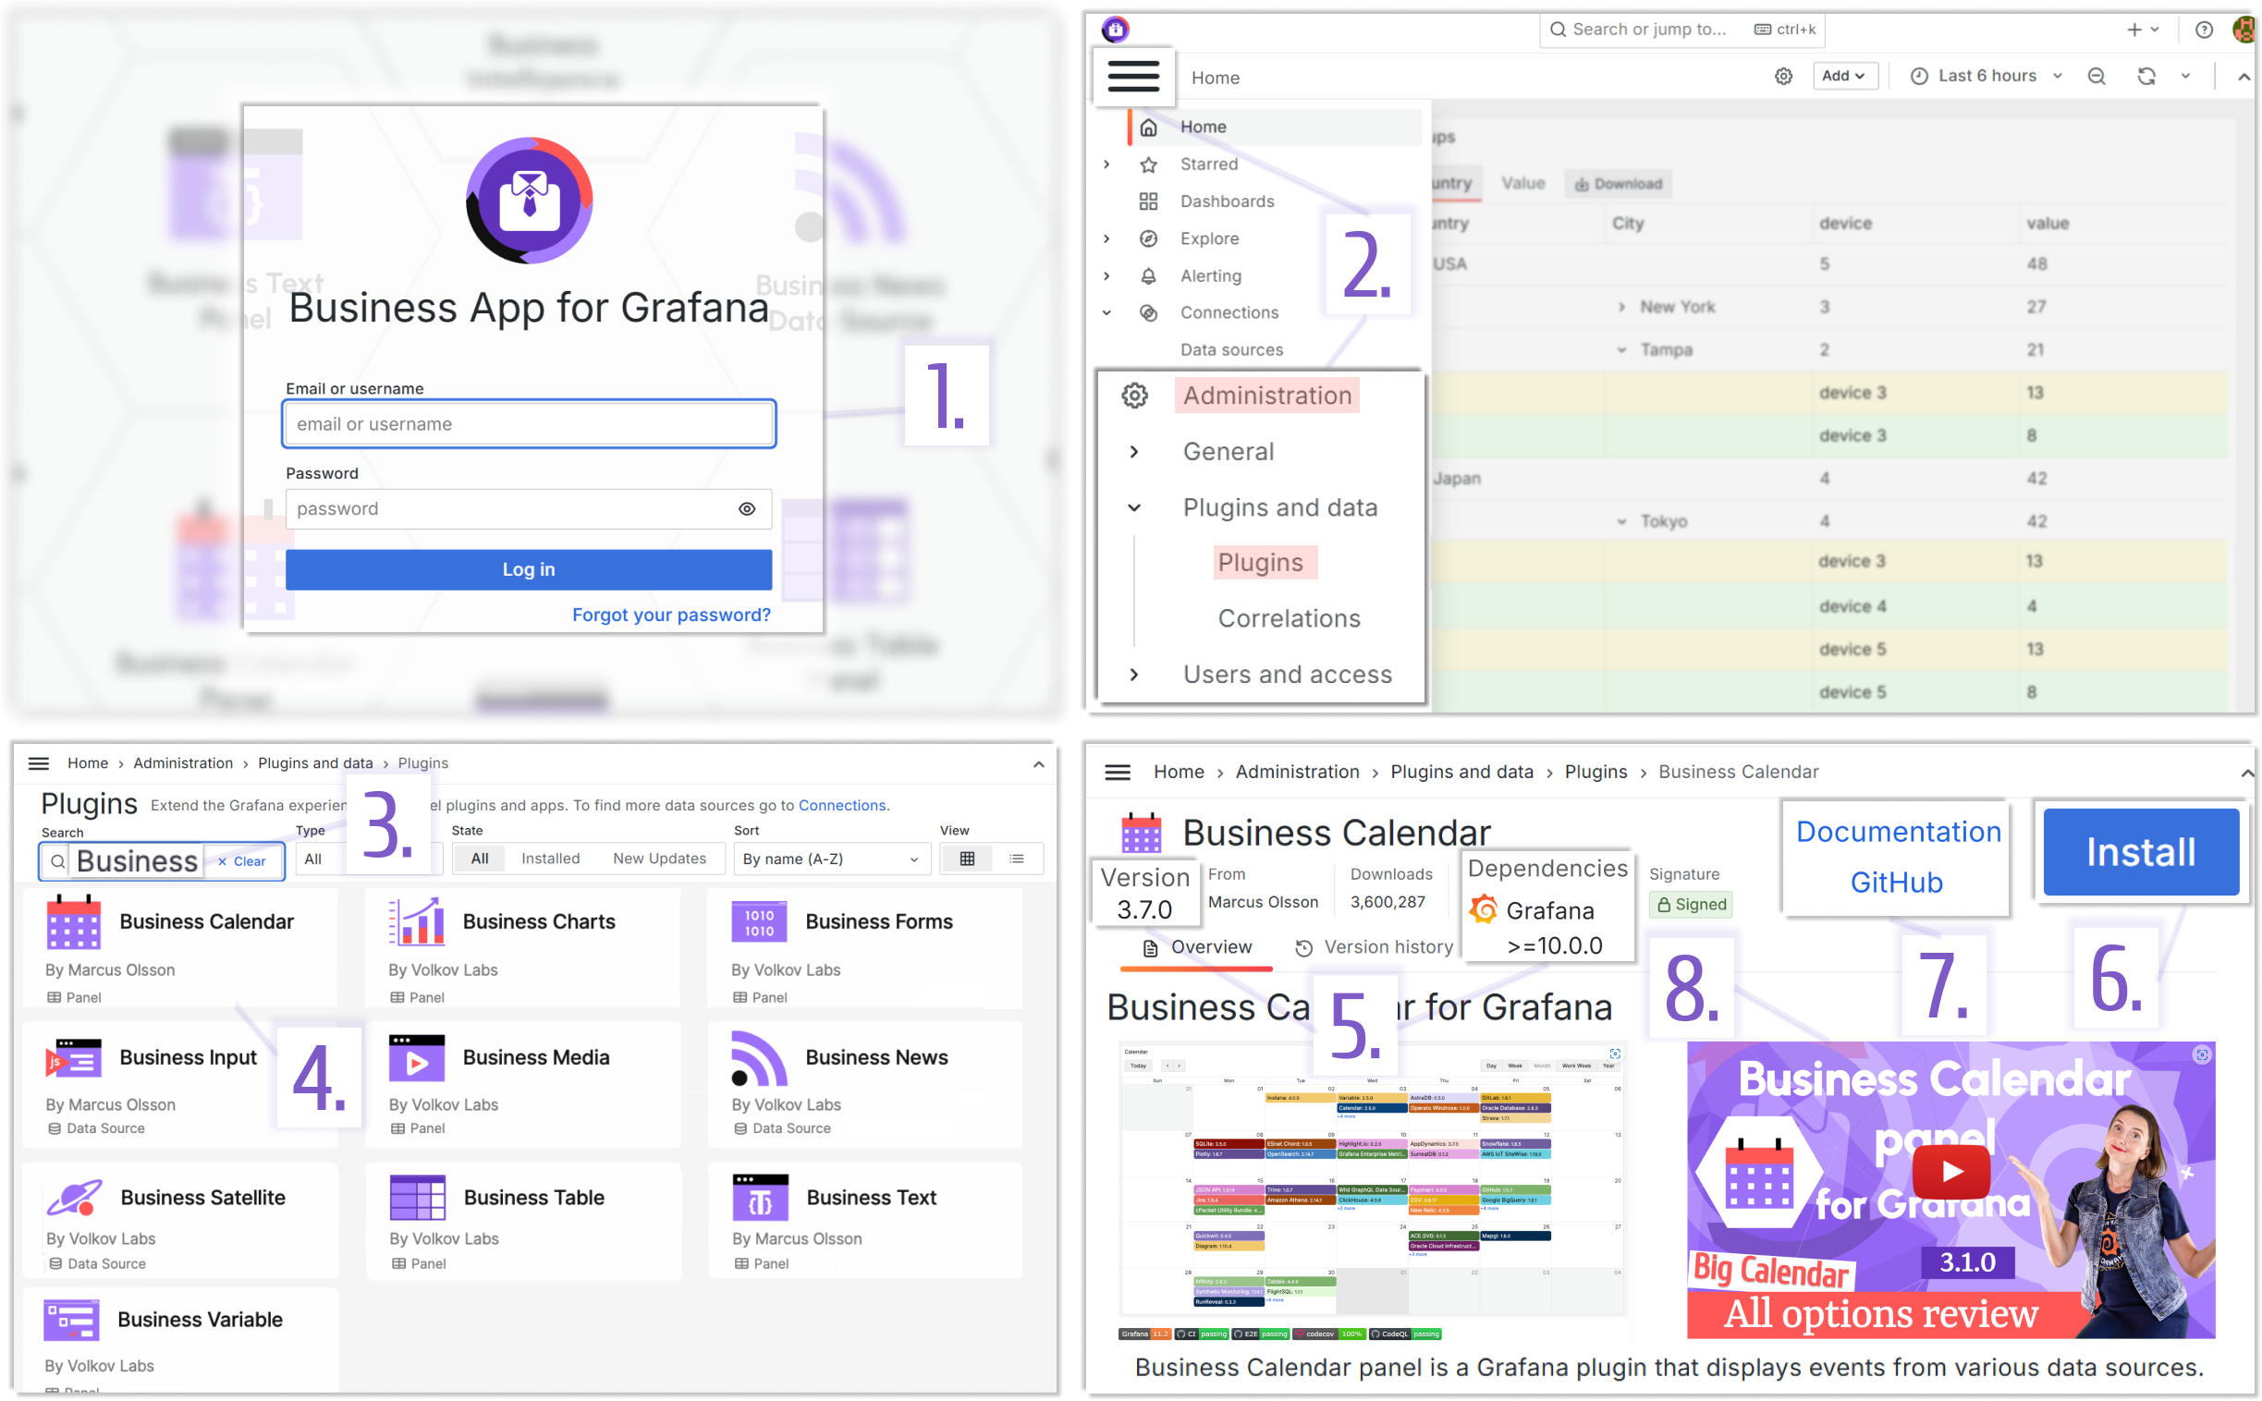Expand the Starred section chevron
The width and height of the screenshot is (2262, 1401).
pos(1107,164)
